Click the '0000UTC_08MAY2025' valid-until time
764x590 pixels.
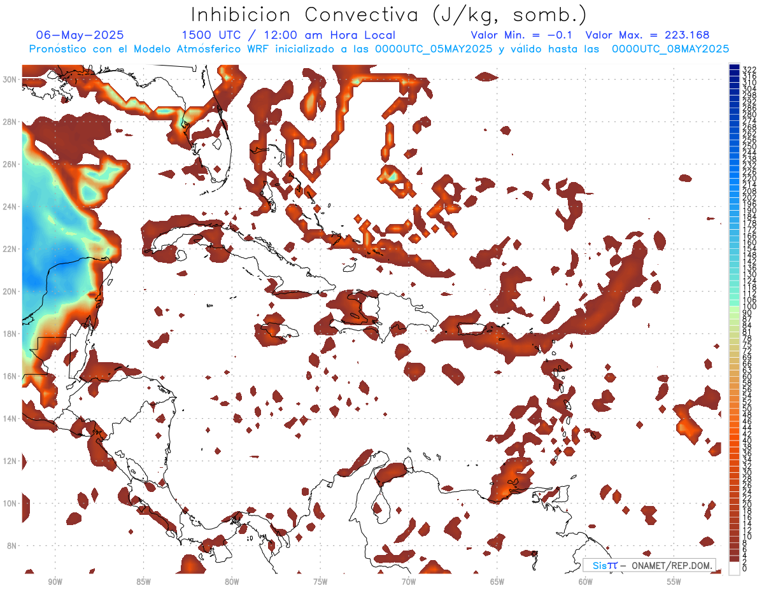pos(670,49)
